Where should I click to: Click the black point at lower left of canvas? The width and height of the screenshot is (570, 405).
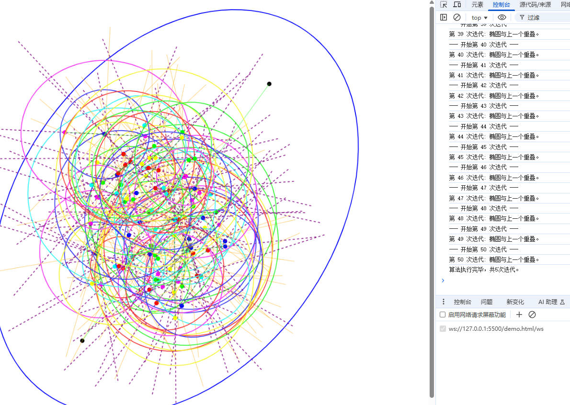click(x=82, y=341)
